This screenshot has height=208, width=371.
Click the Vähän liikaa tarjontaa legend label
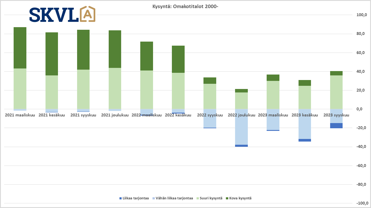[174, 198]
